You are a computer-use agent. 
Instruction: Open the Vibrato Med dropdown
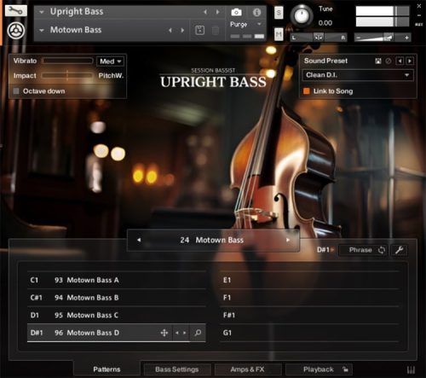point(110,61)
